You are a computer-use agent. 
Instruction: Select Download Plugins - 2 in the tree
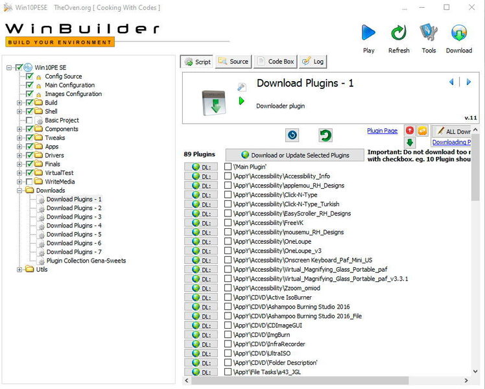tap(74, 208)
